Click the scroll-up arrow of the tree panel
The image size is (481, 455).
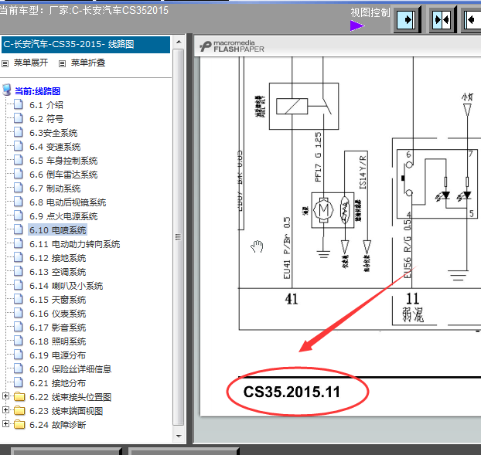tap(179, 42)
